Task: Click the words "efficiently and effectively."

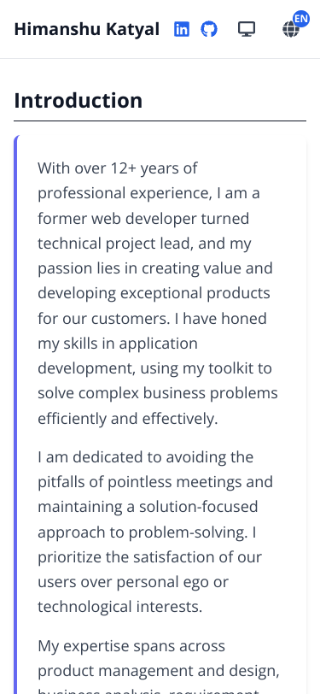Action: pyautogui.click(x=128, y=419)
